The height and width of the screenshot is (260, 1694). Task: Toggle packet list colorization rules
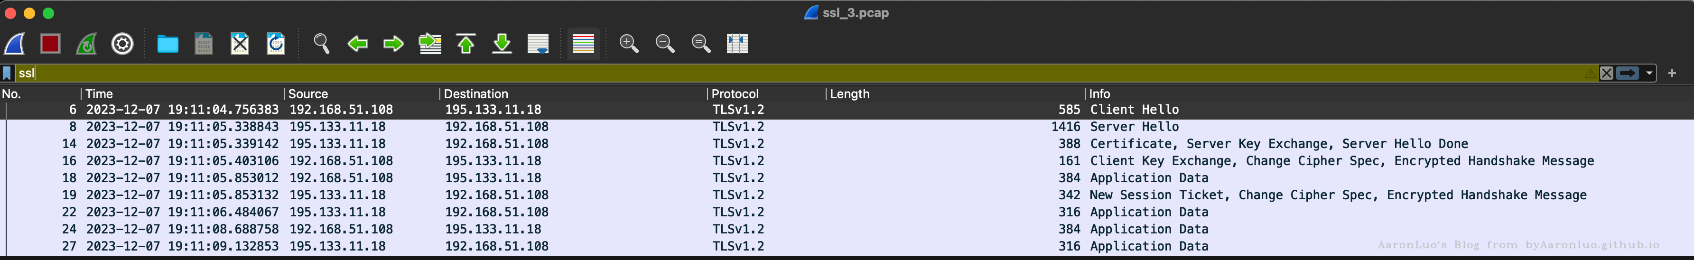(x=583, y=44)
